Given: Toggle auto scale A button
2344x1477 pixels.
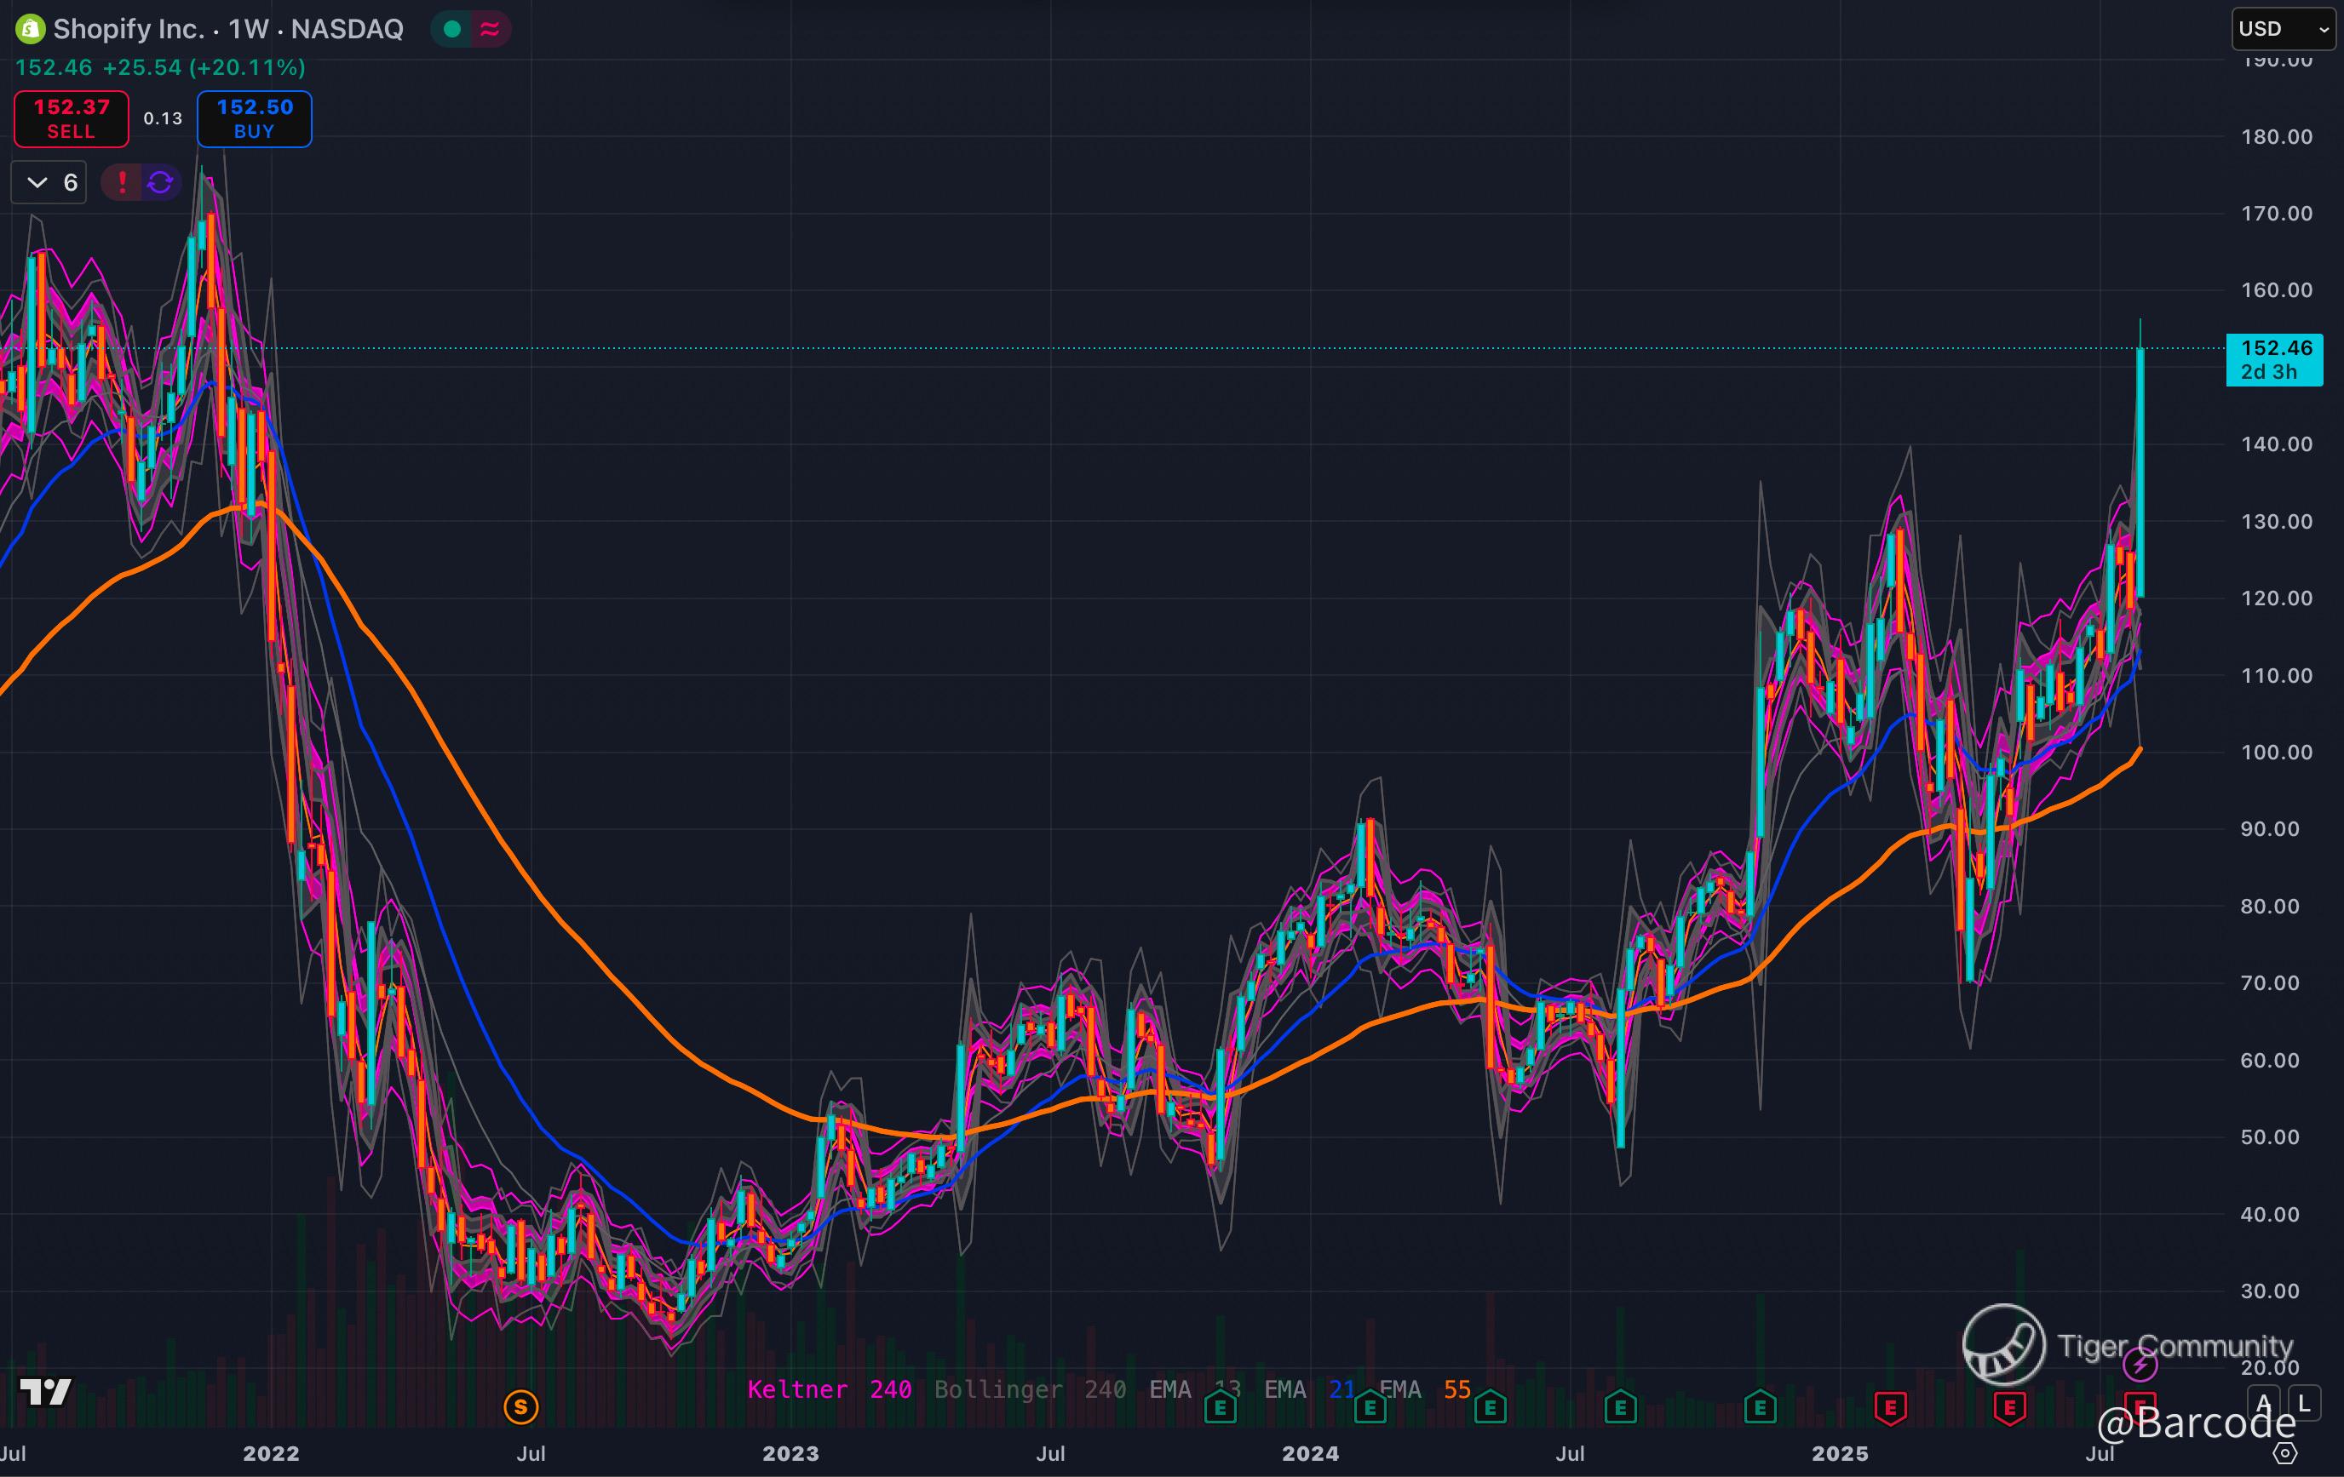Looking at the screenshot, I should point(2263,1403).
